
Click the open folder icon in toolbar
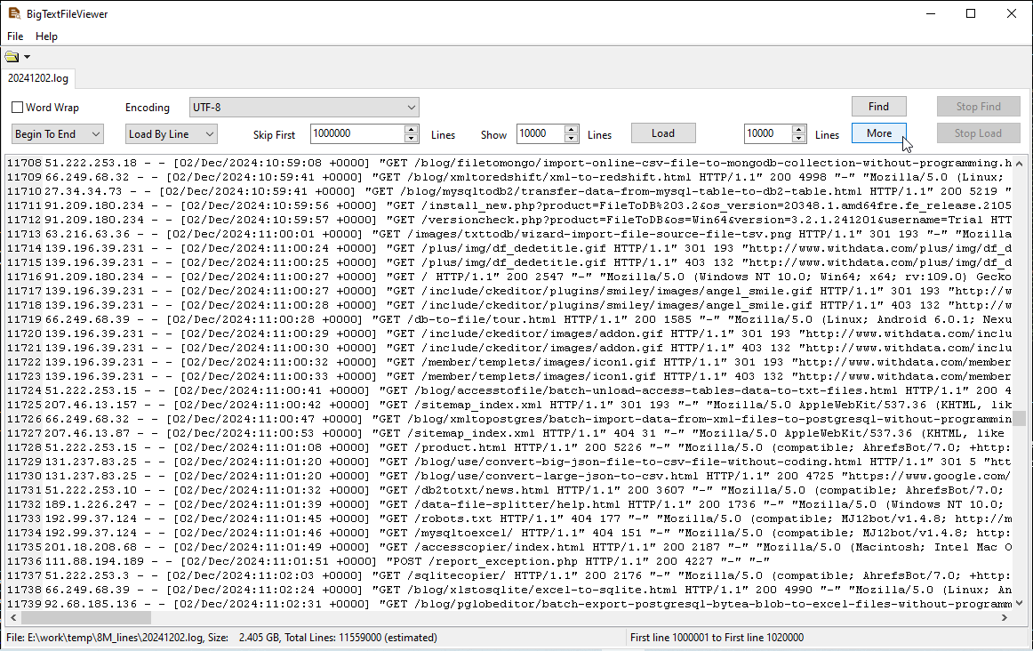click(12, 58)
